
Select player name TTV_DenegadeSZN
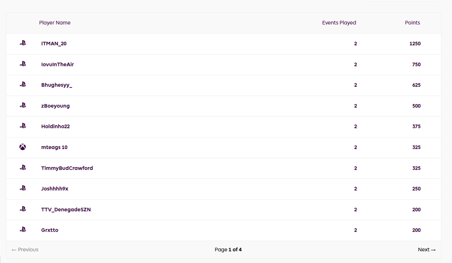click(66, 210)
